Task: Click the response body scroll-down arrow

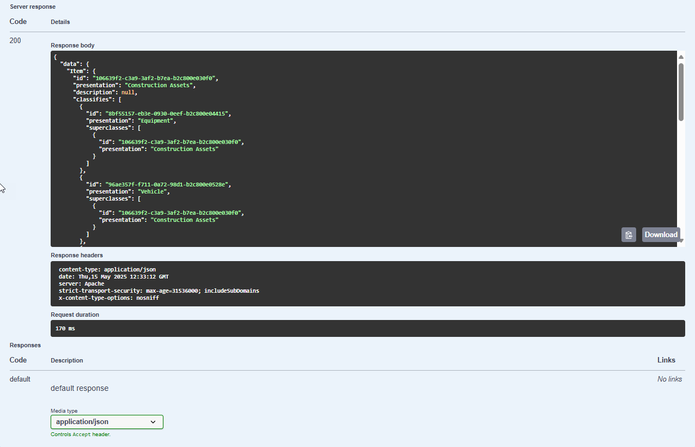Action: click(681, 240)
